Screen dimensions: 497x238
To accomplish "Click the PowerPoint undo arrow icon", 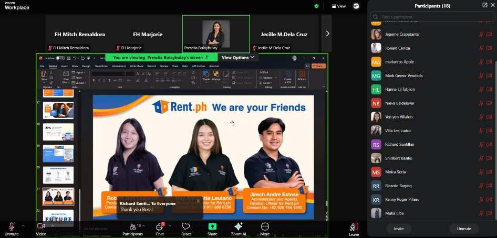I will click(x=75, y=58).
